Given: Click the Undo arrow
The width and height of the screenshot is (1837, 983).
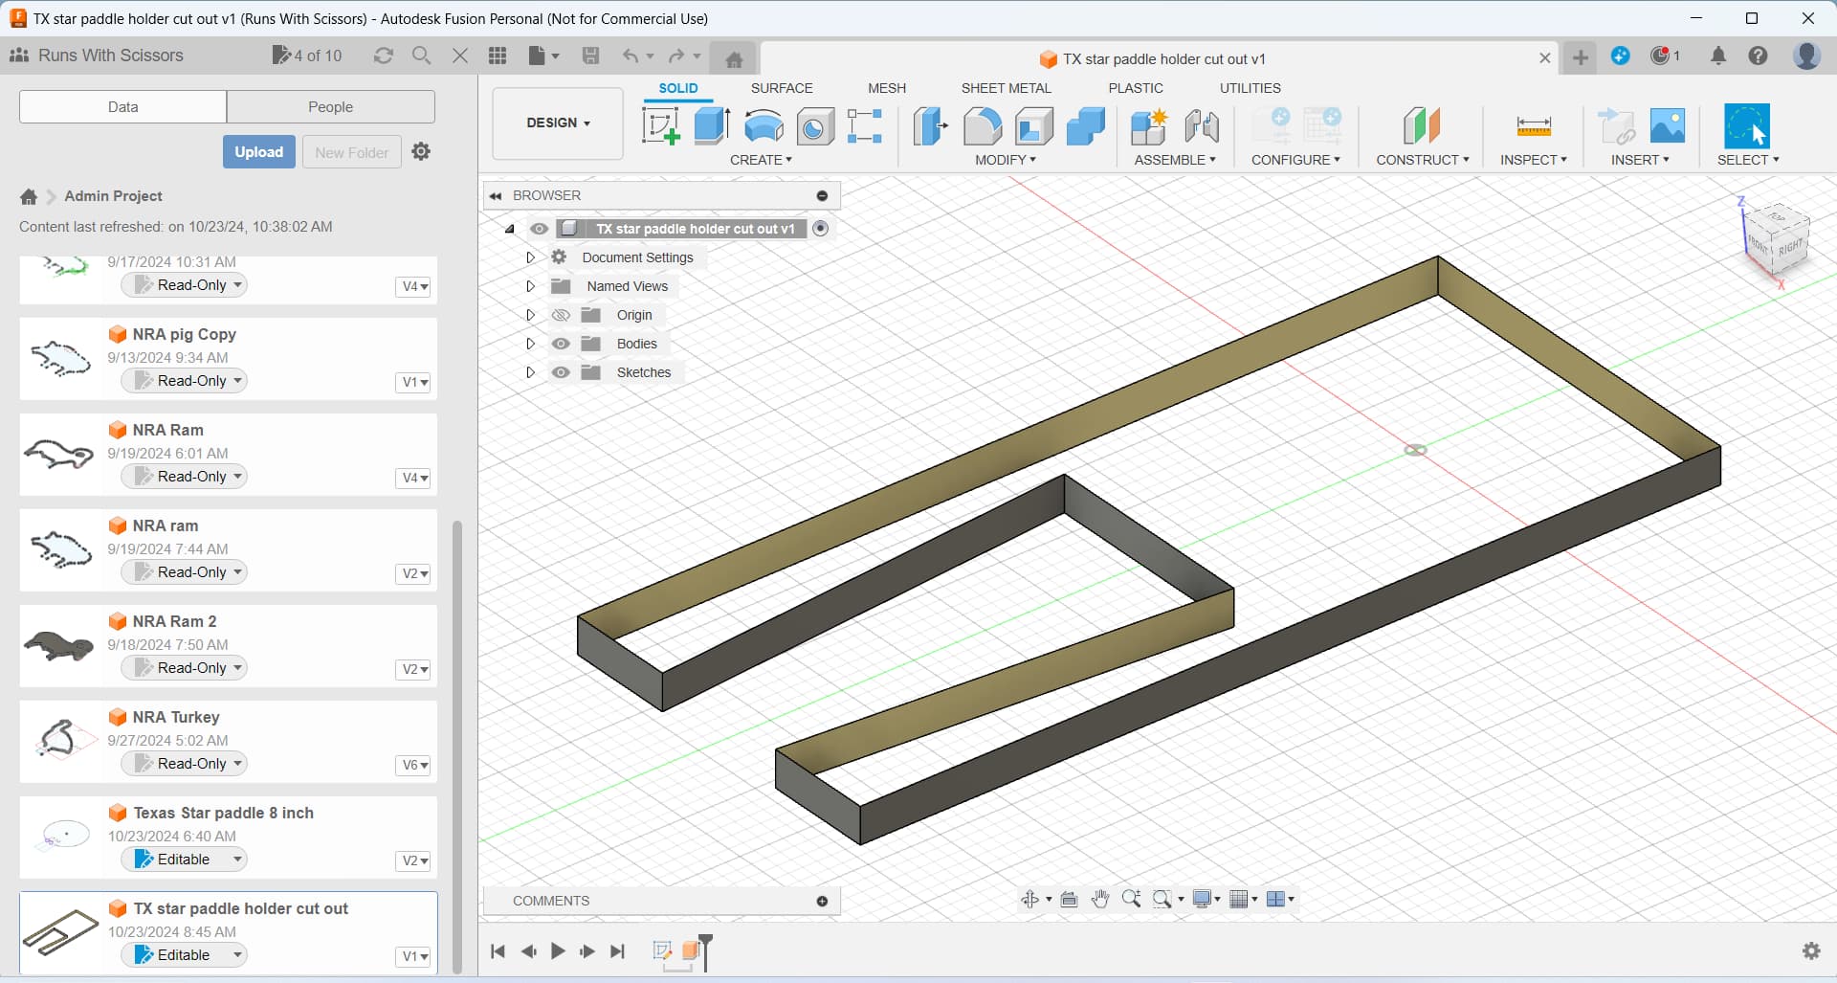Looking at the screenshot, I should pyautogui.click(x=630, y=56).
